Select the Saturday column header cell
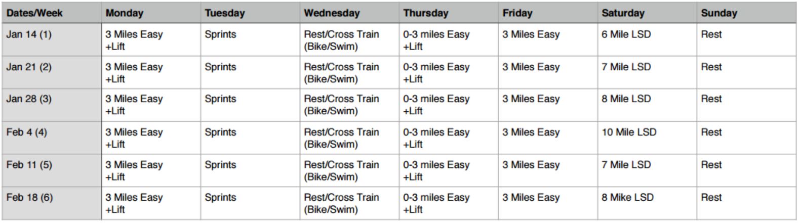Viewport: 800px width, 223px height. (x=647, y=13)
